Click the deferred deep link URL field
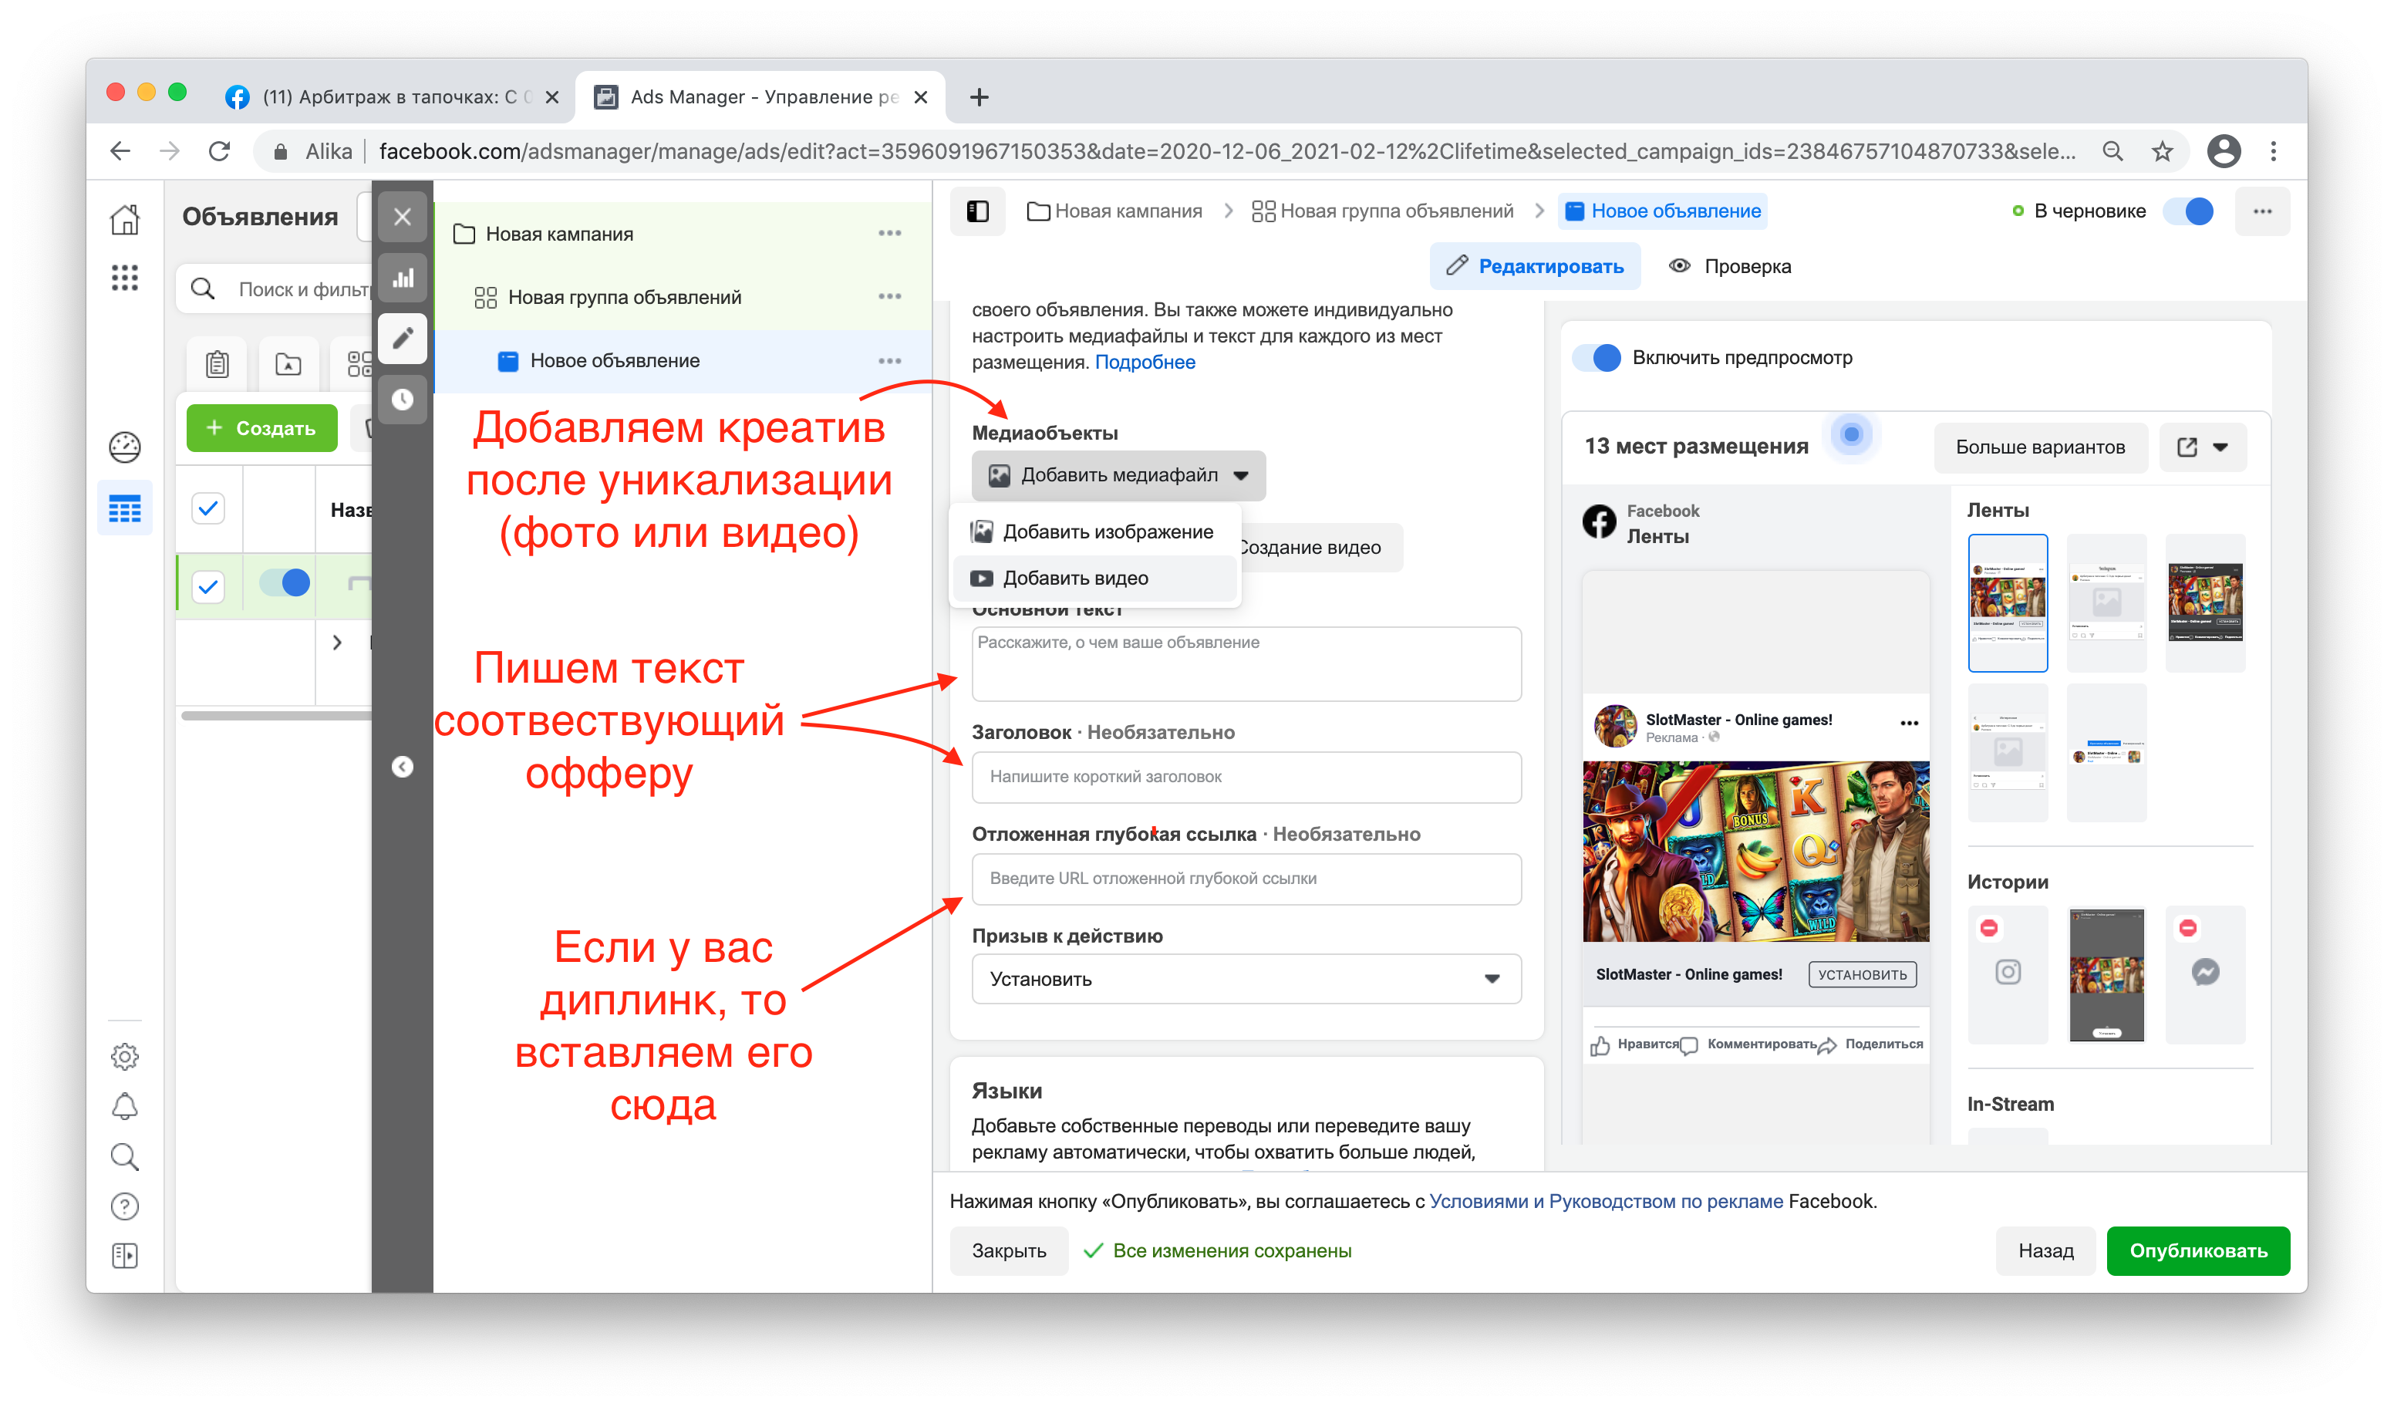The width and height of the screenshot is (2394, 1407). 1246,879
